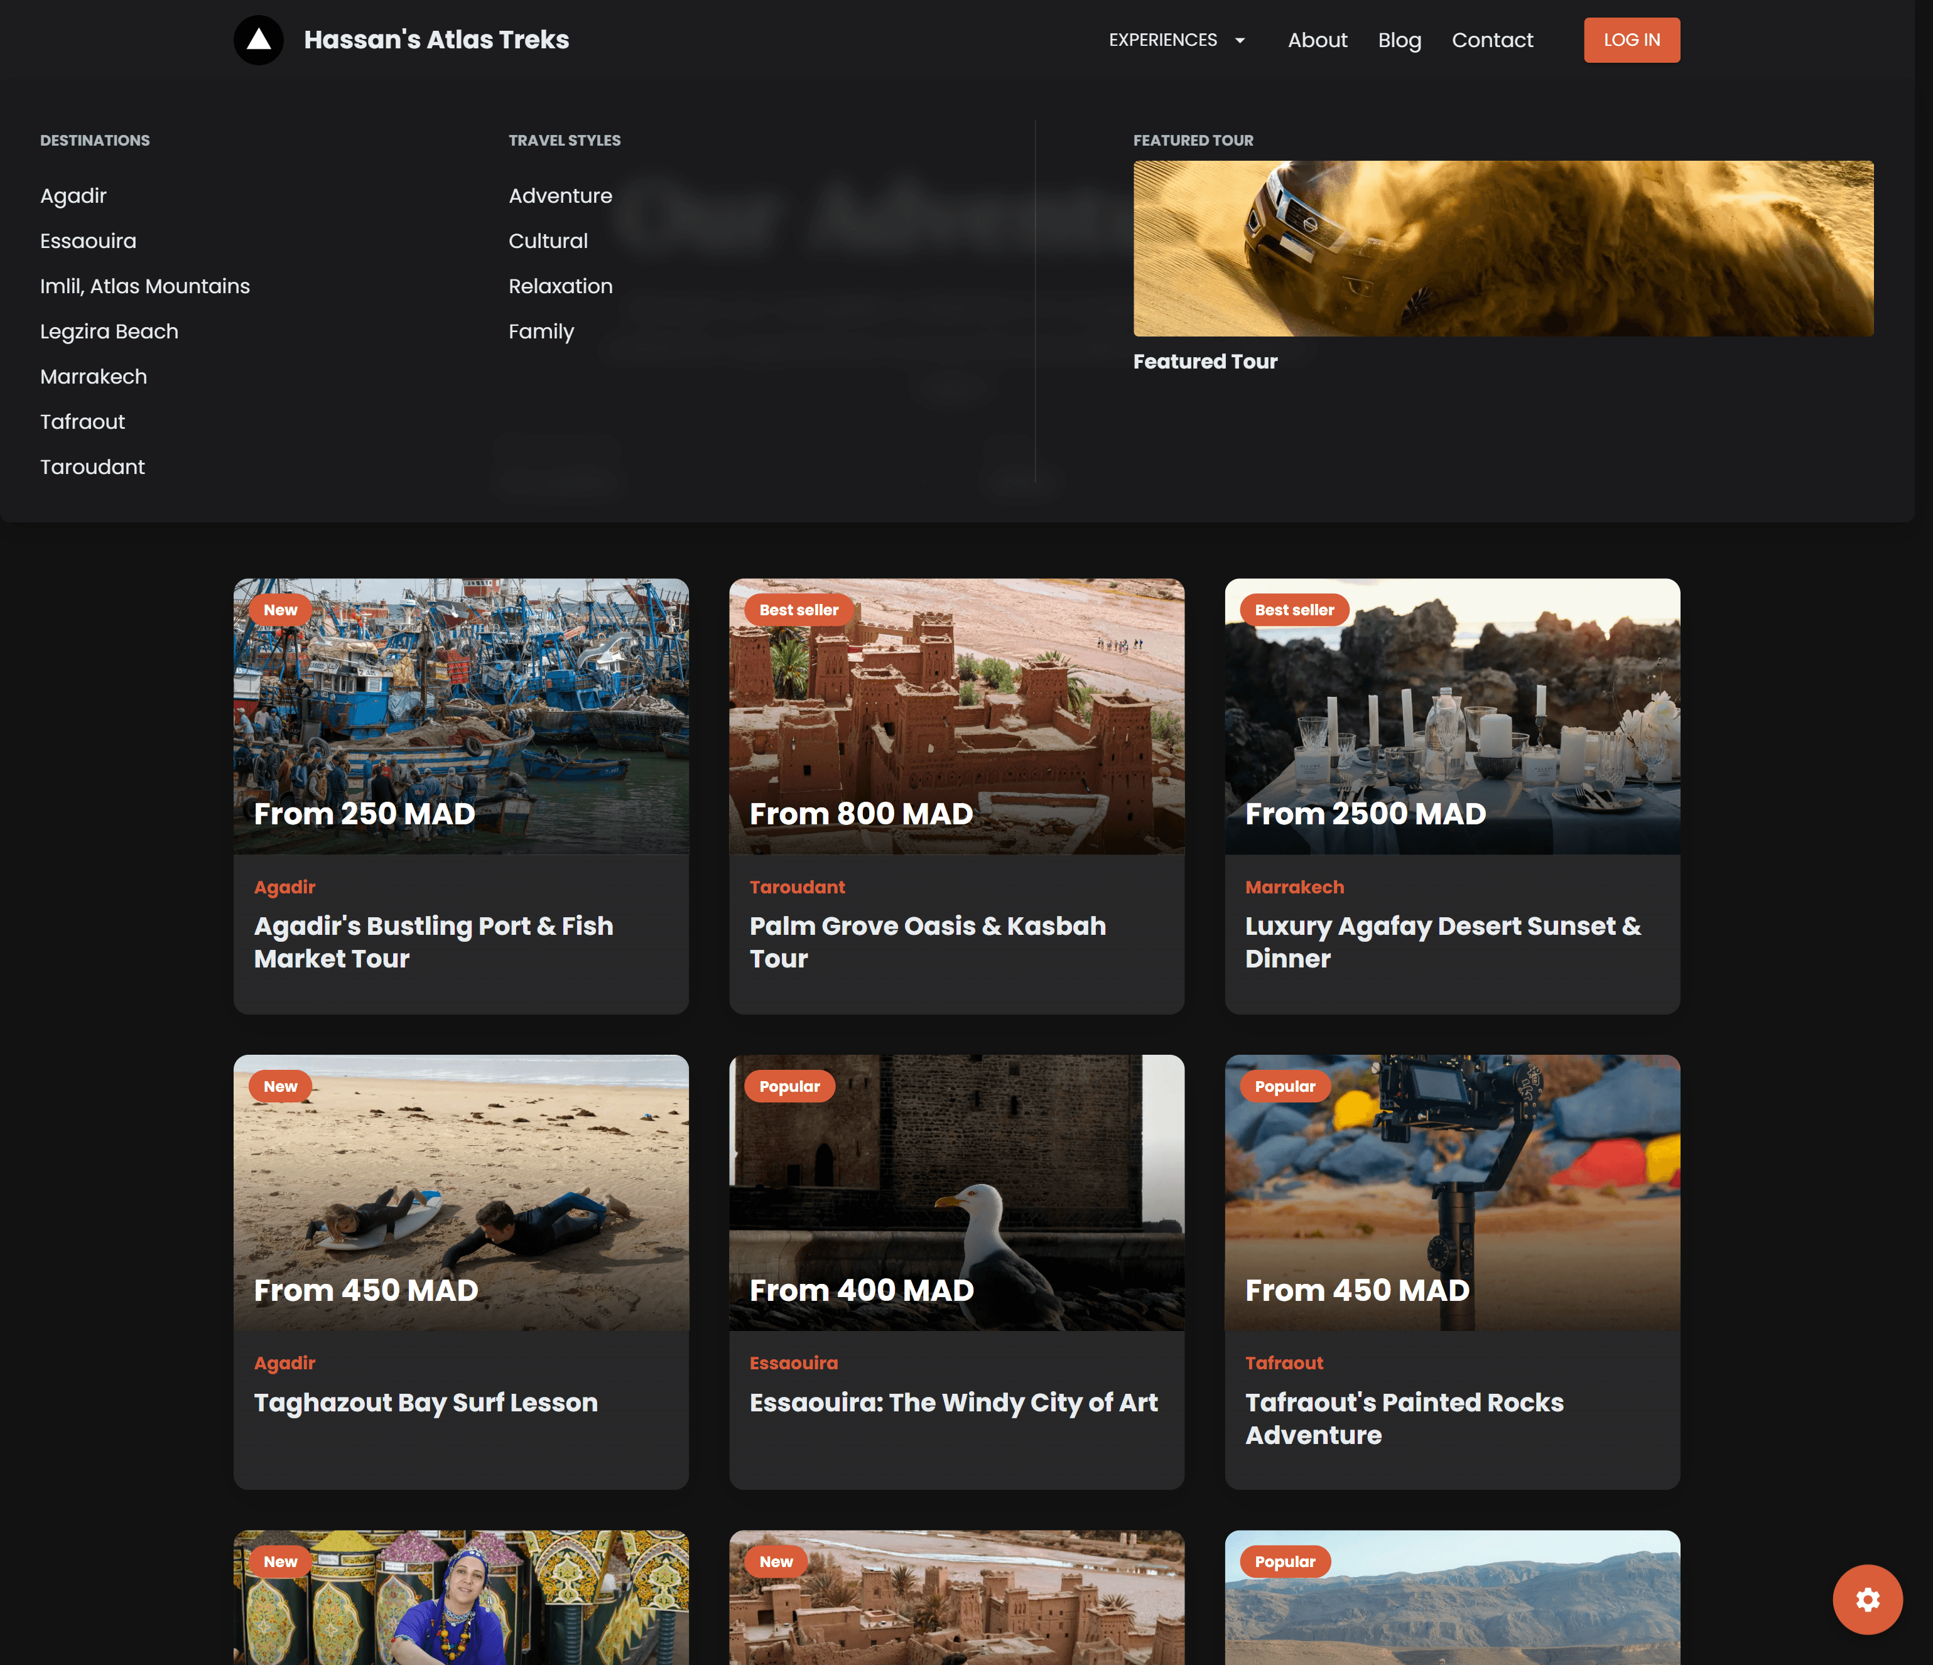The height and width of the screenshot is (1665, 1933).
Task: Open the Agafay desert dinner table image
Action: 1451,716
